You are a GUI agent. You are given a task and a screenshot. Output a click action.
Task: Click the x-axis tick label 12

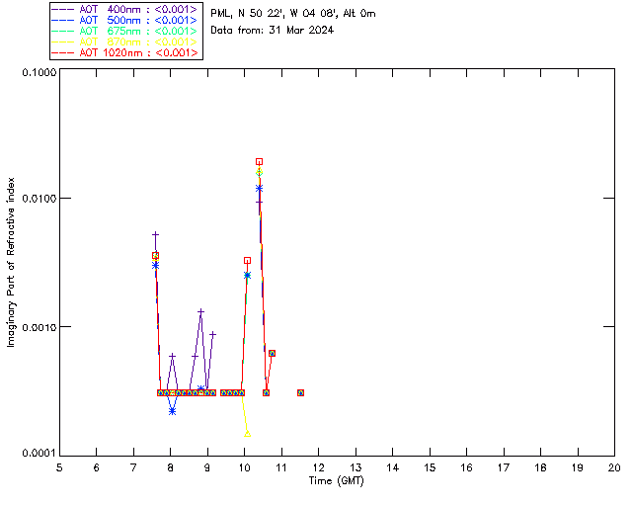318,467
